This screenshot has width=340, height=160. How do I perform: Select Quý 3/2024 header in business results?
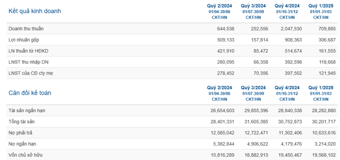(x=253, y=6)
